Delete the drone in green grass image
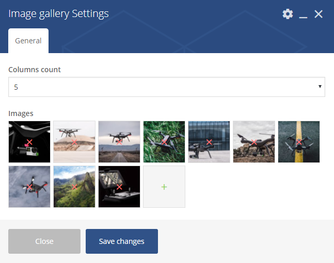Image resolution: width=334 pixels, height=263 pixels. pos(164,142)
